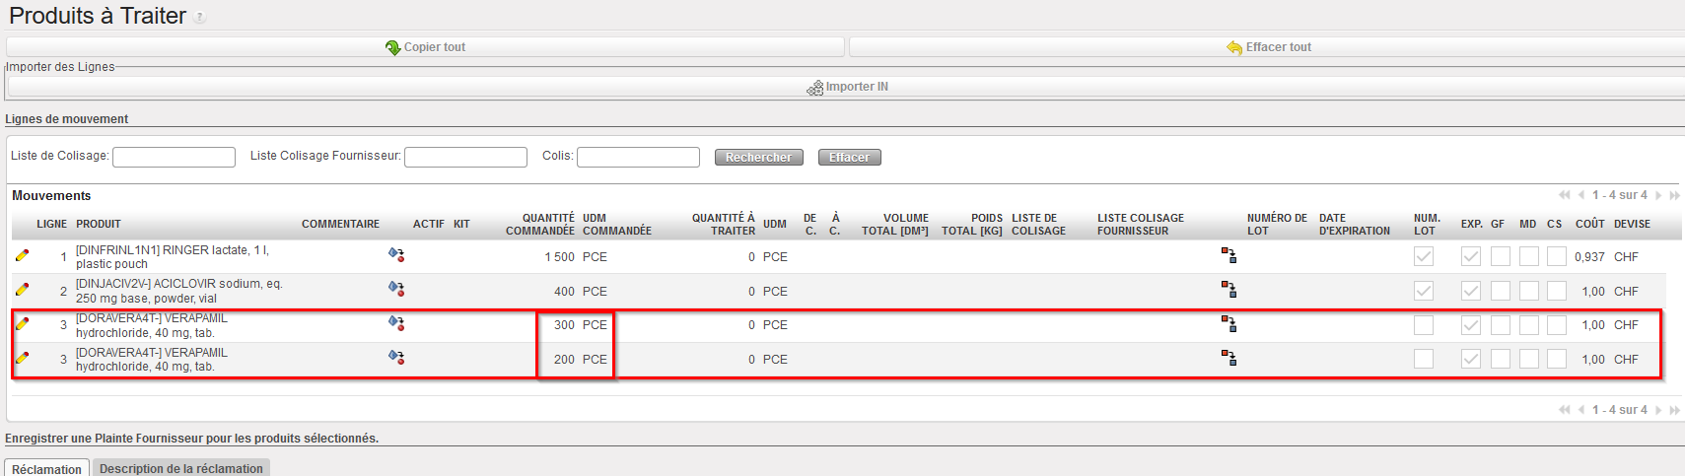The height and width of the screenshot is (476, 1685).
Task: Select product text DINJACIV2V- ACICLOVIR sodium
Action: [x=179, y=292]
